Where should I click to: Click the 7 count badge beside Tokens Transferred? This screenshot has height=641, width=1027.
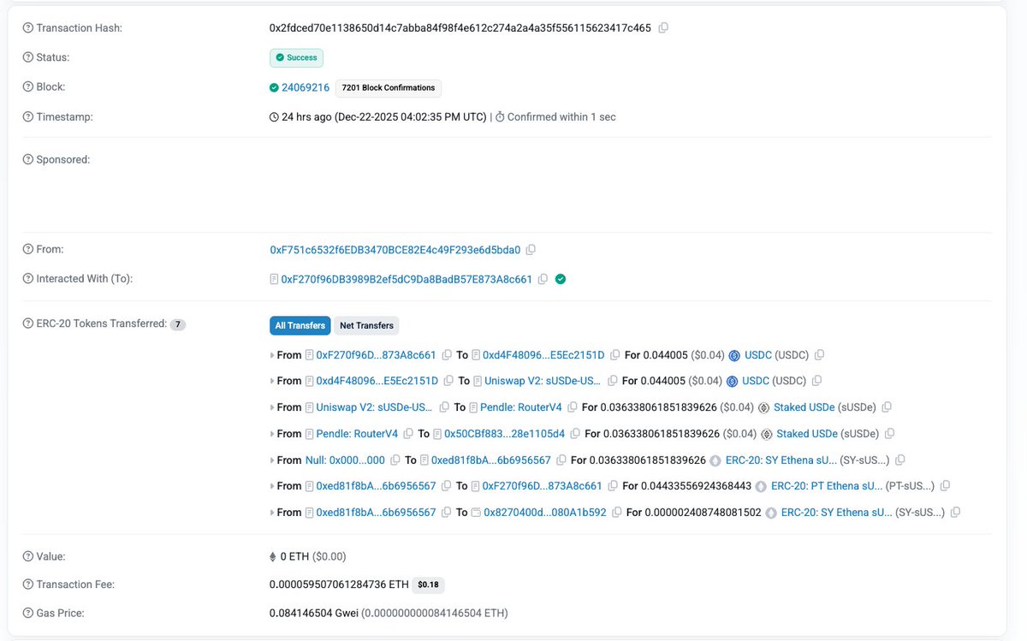coord(177,324)
